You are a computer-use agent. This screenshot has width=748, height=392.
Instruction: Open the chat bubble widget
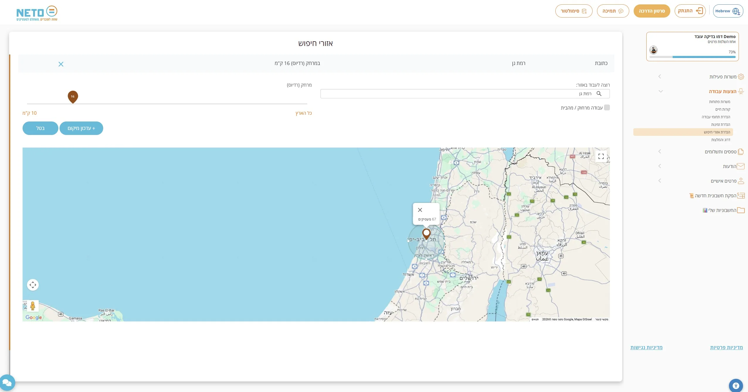coord(6,382)
